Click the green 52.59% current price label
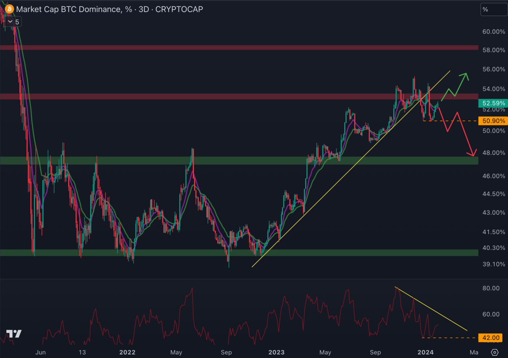The width and height of the screenshot is (508, 358). pyautogui.click(x=493, y=103)
